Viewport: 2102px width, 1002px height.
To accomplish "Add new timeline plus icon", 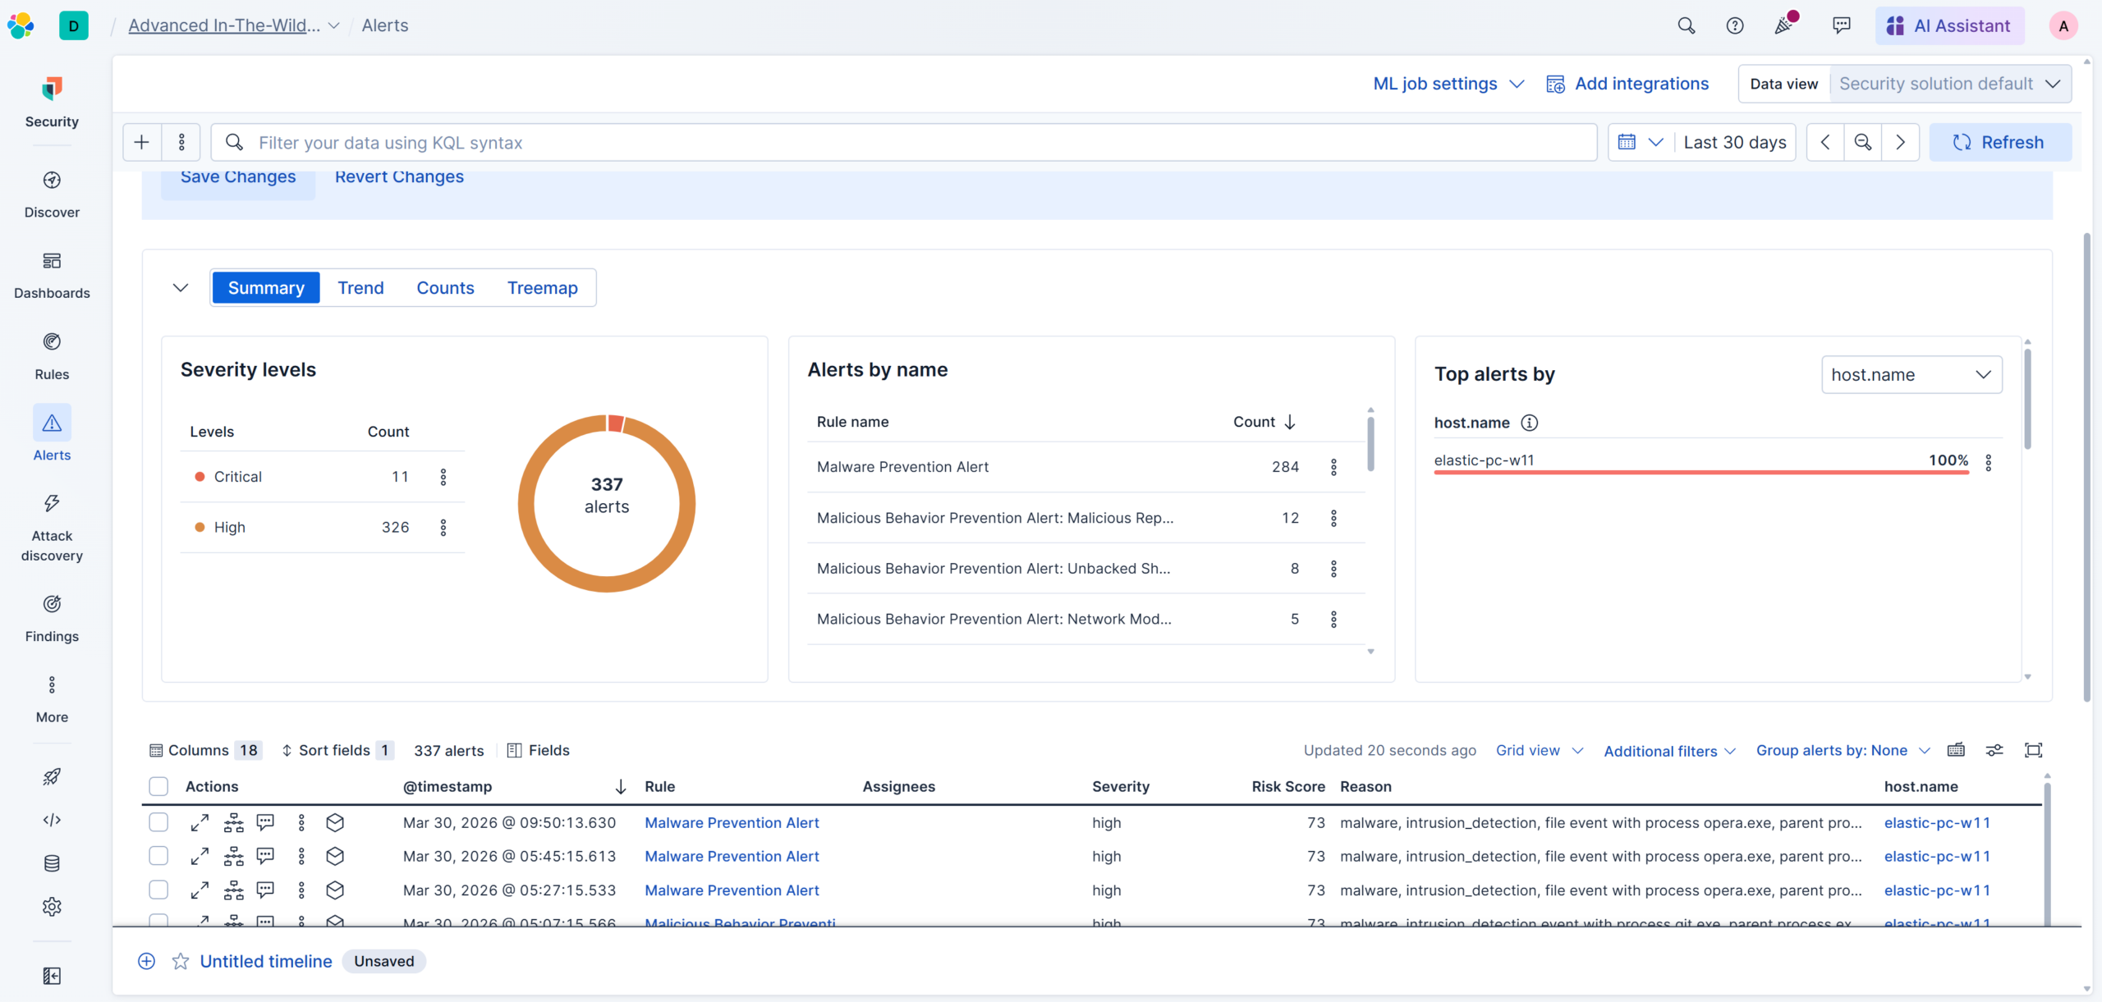I will pos(147,961).
